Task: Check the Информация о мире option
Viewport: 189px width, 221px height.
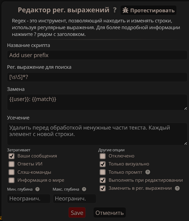Action: tap(12, 180)
